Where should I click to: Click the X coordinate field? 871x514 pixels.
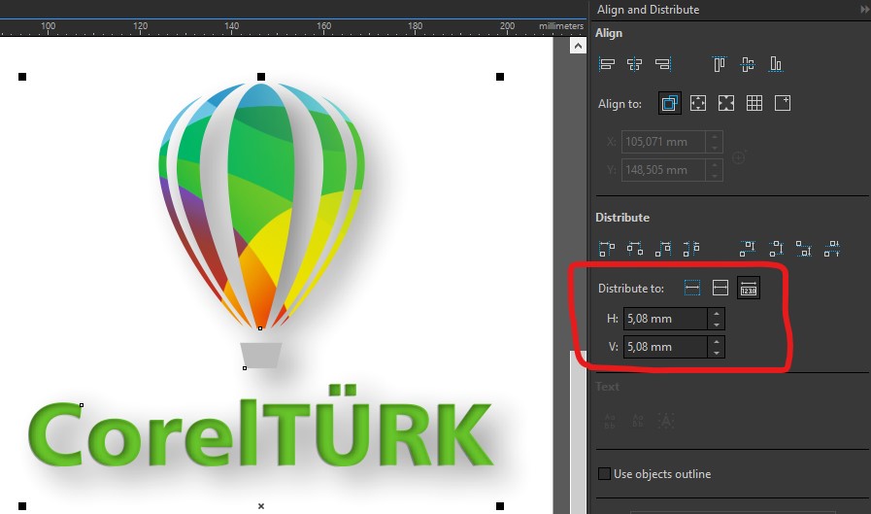coord(663,142)
